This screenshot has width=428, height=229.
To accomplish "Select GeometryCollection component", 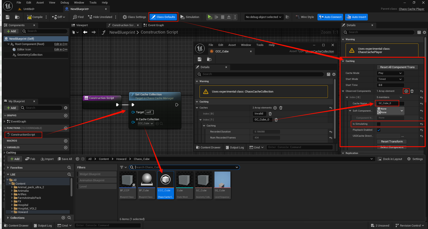I will (x=30, y=55).
